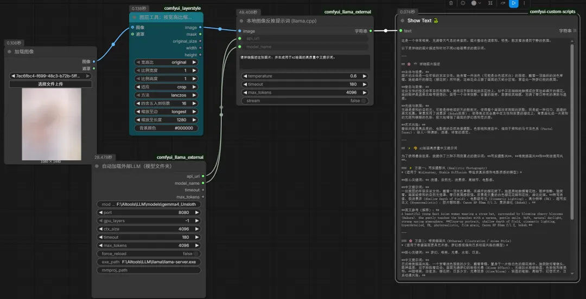Increase ctx_size with its right arrow
This screenshot has height=299, width=586.
coord(197,229)
